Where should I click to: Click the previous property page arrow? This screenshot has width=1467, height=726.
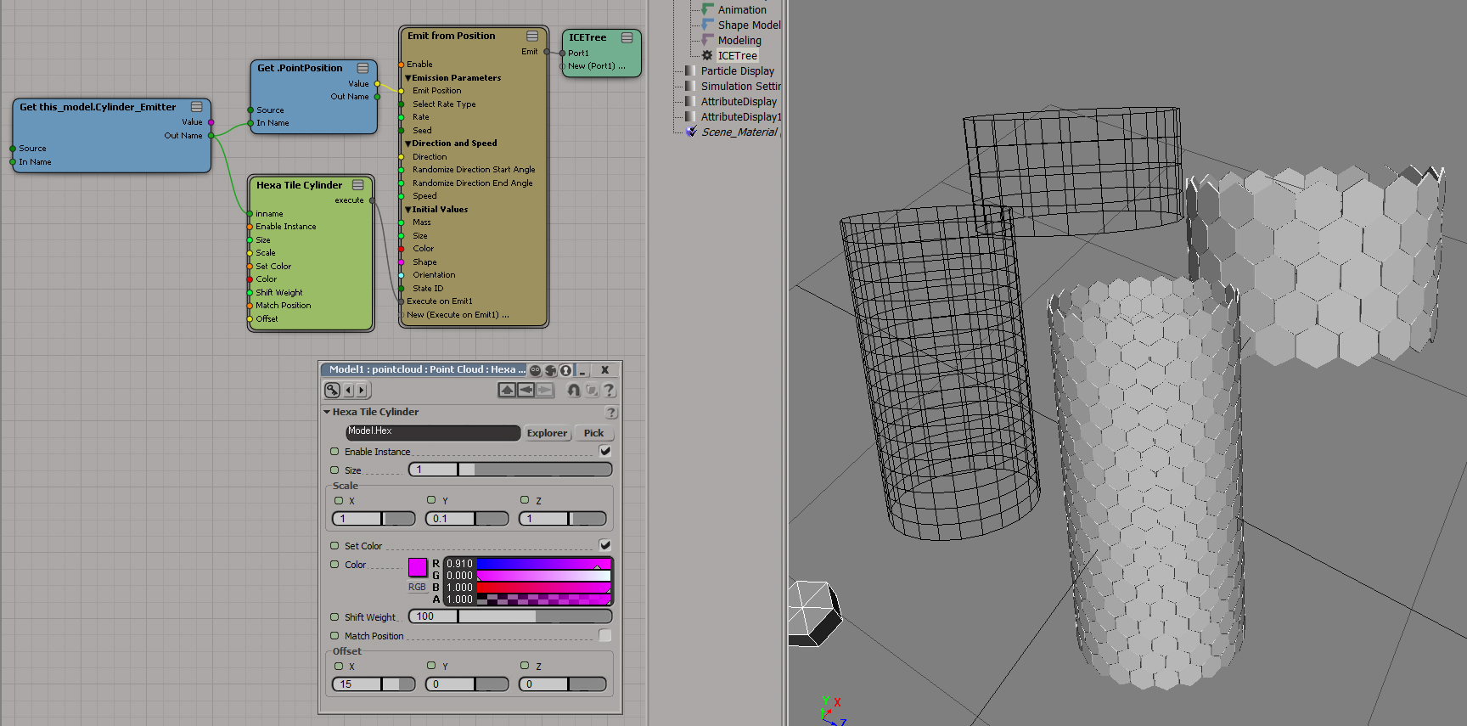pyautogui.click(x=349, y=390)
